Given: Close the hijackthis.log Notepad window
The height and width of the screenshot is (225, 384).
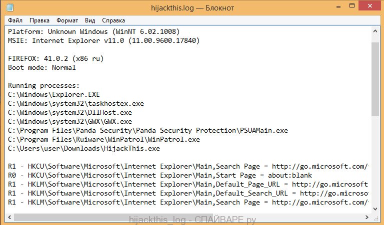Looking at the screenshot, I should point(370,6).
